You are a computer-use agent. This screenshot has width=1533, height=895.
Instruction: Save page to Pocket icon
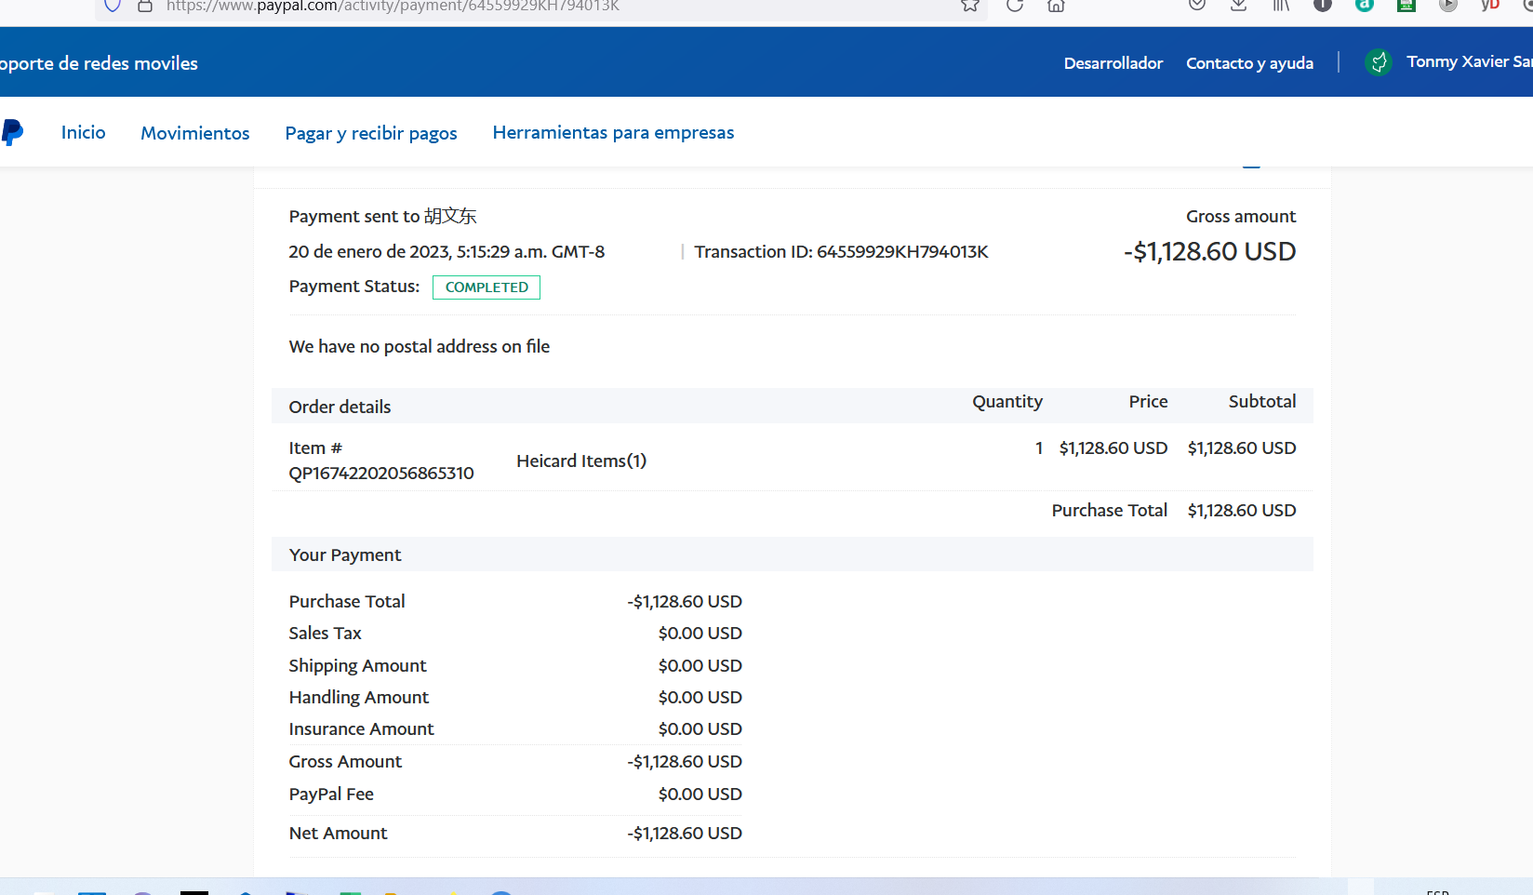pyautogui.click(x=1197, y=6)
